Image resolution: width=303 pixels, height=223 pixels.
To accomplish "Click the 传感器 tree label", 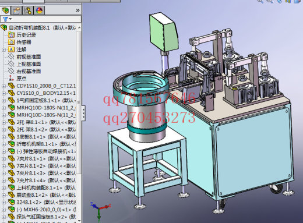I will [24, 43].
